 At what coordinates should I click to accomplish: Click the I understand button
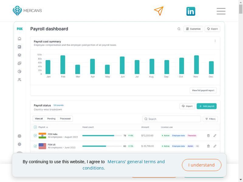[x=201, y=165]
